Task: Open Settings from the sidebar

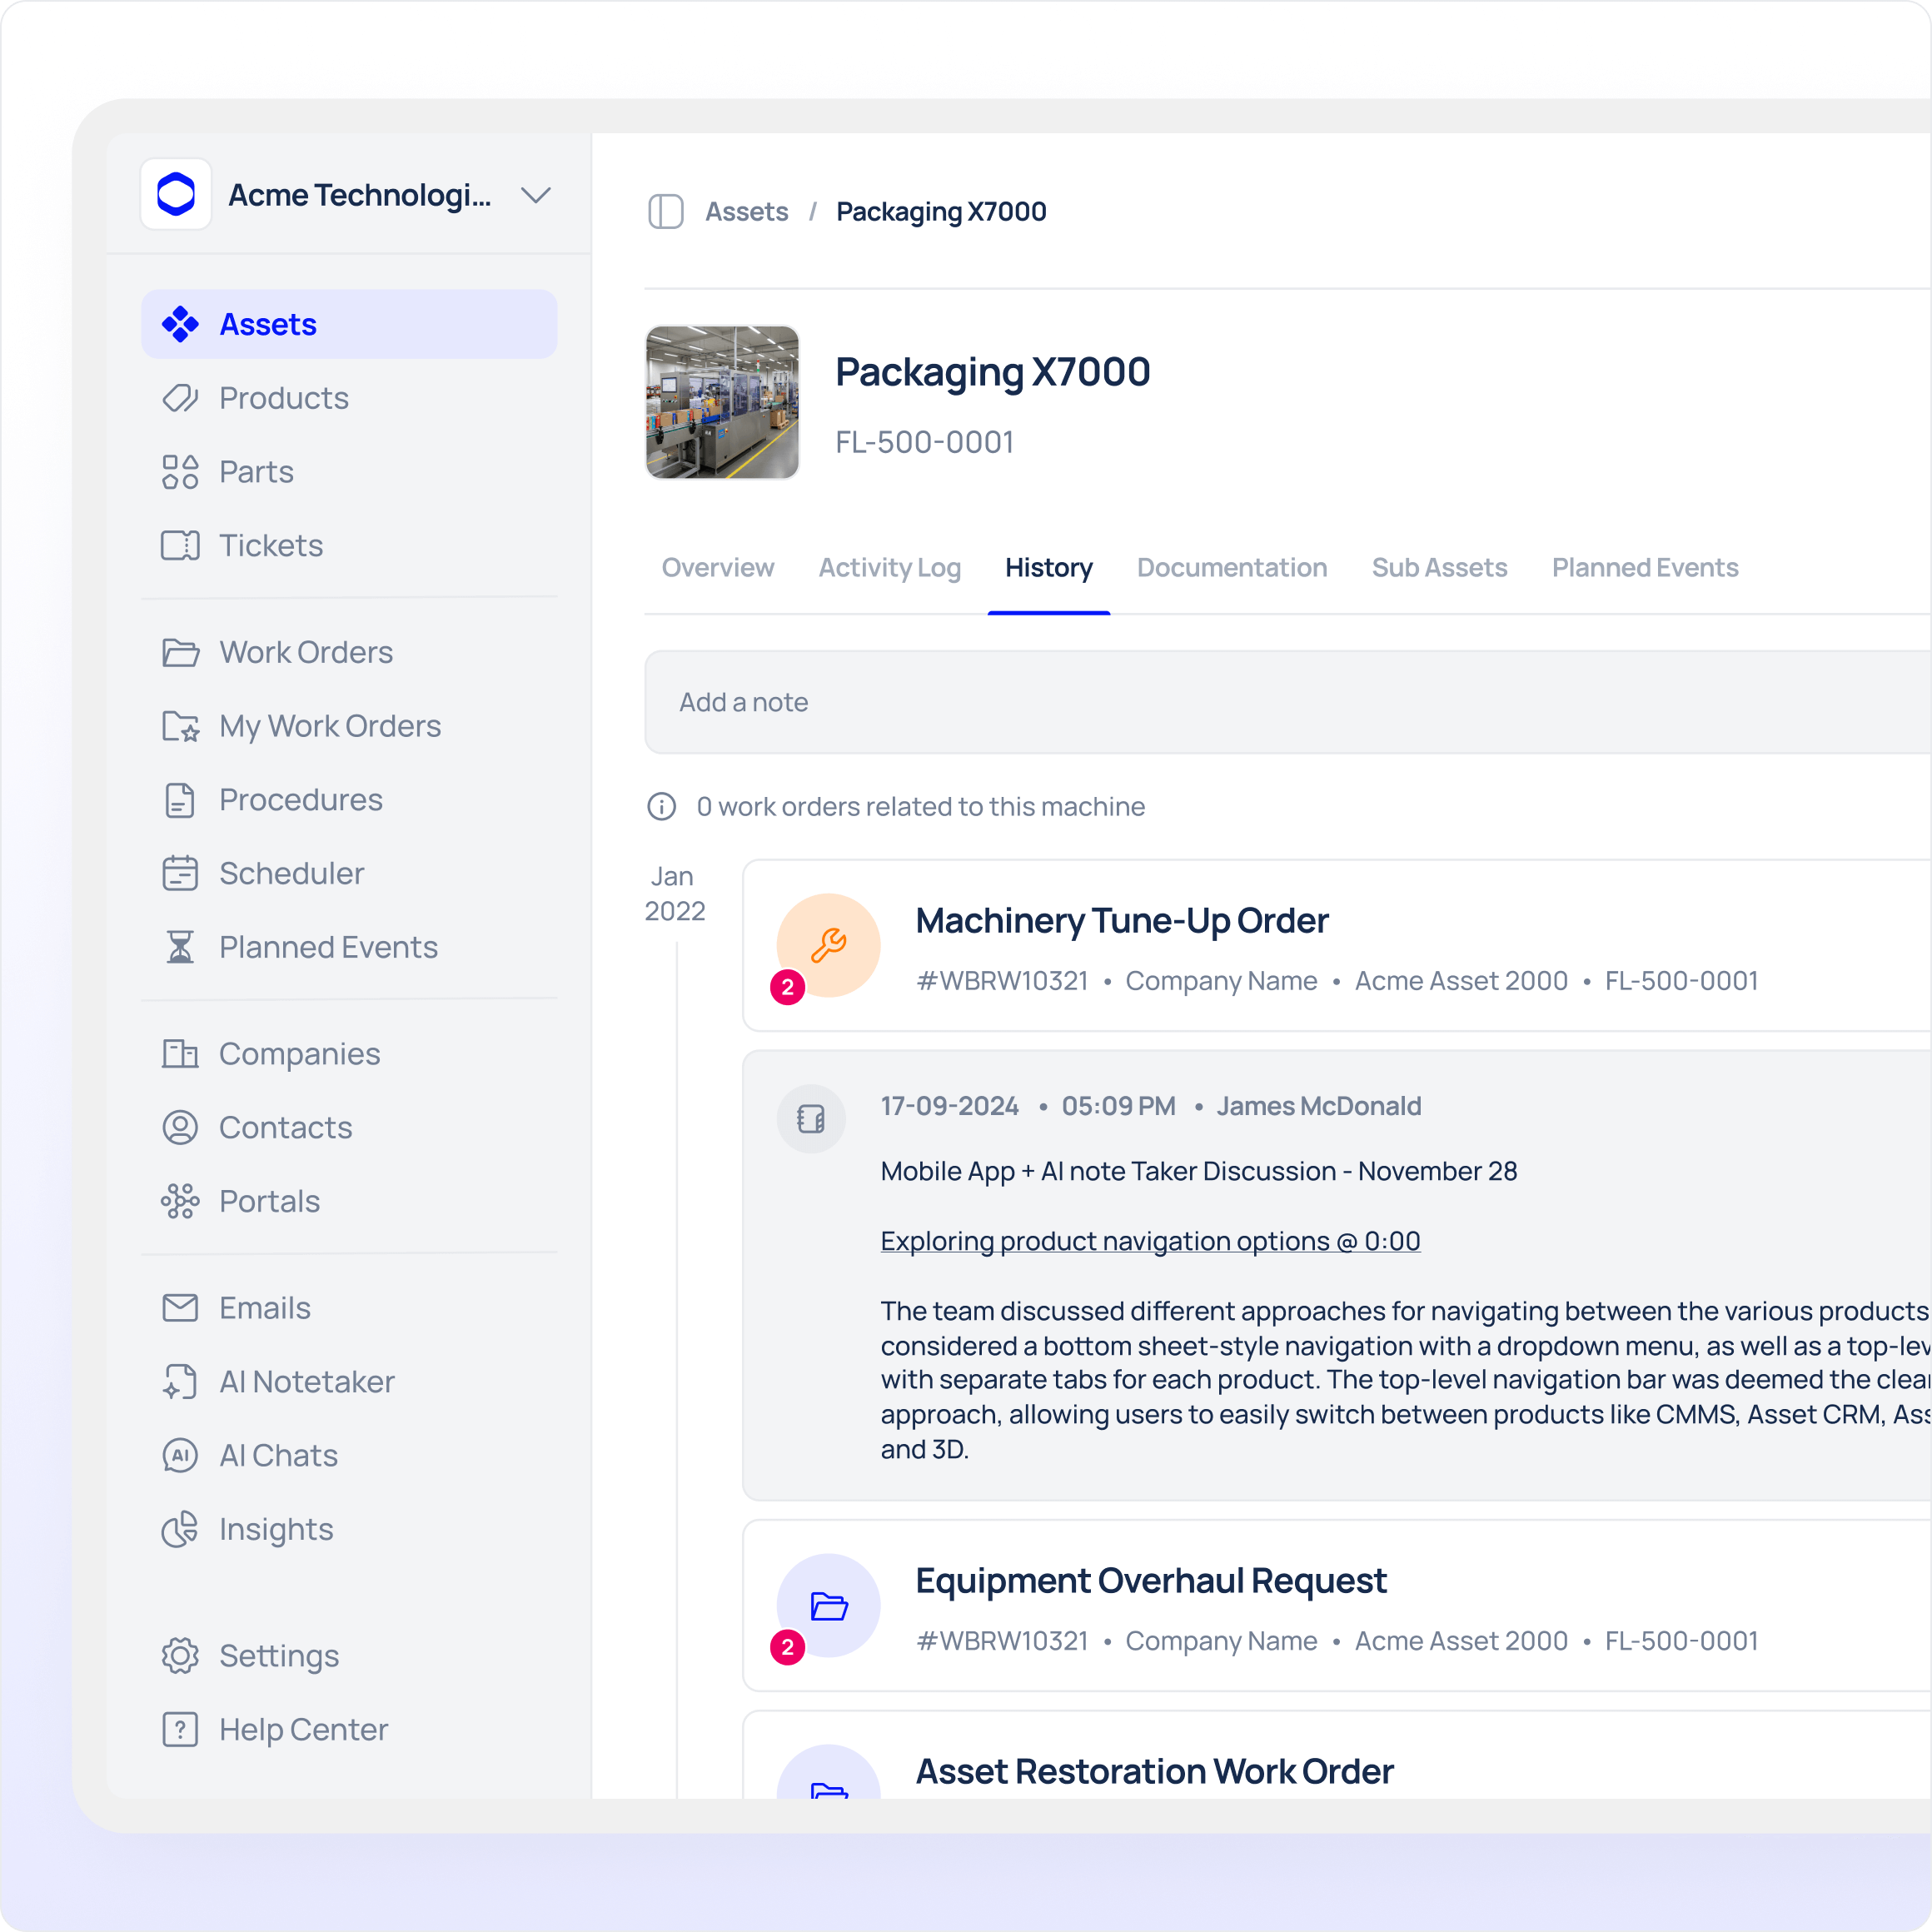Action: (x=279, y=1656)
